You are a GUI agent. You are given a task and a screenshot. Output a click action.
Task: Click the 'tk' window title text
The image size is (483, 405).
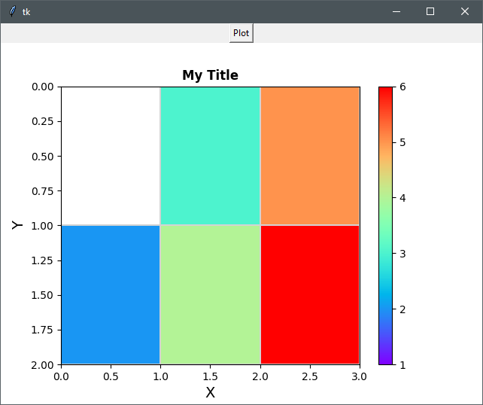pos(26,12)
